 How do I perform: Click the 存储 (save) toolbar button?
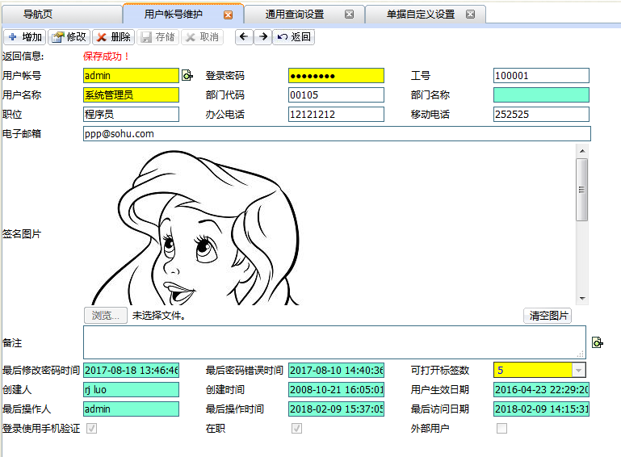tap(158, 37)
